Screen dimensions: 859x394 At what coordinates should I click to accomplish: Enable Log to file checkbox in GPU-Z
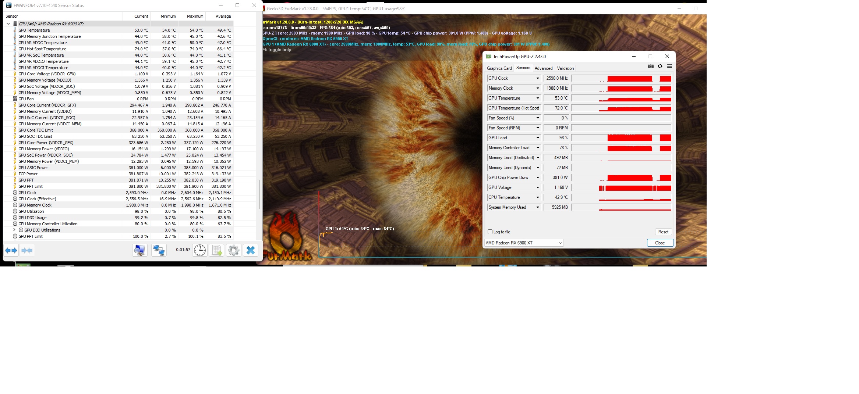[x=490, y=232]
